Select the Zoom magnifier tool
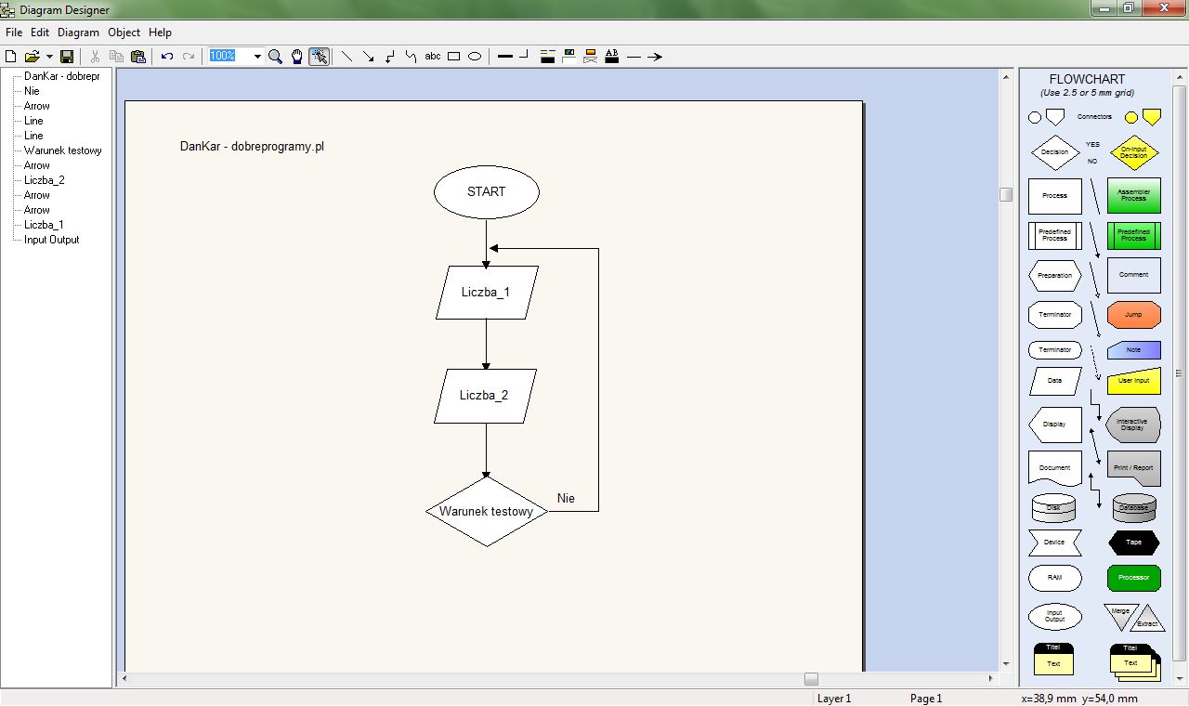 (x=275, y=57)
